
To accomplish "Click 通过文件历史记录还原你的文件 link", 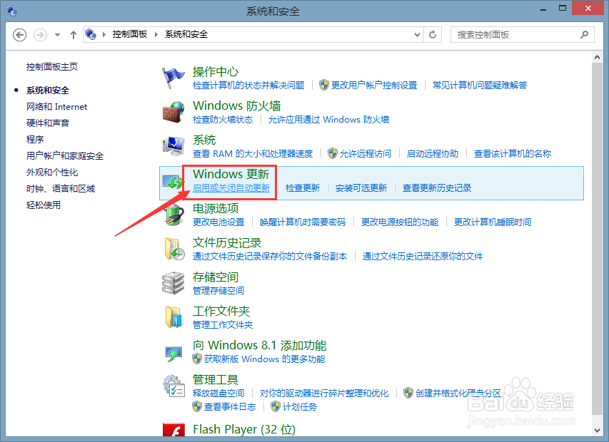I will coord(423,256).
